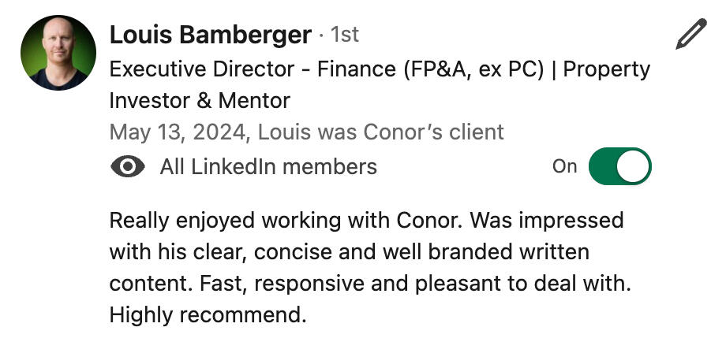The height and width of the screenshot is (342, 726).
Task: Click the "1st" connection degree badge
Action: click(344, 35)
